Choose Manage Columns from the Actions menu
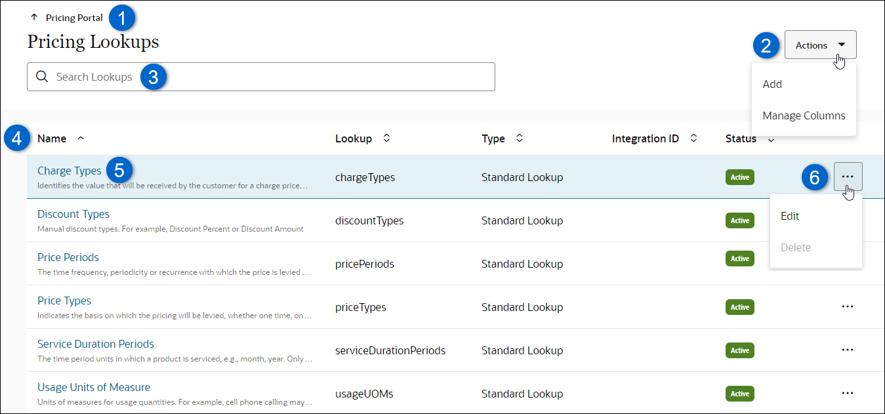The width and height of the screenshot is (885, 414). point(804,115)
